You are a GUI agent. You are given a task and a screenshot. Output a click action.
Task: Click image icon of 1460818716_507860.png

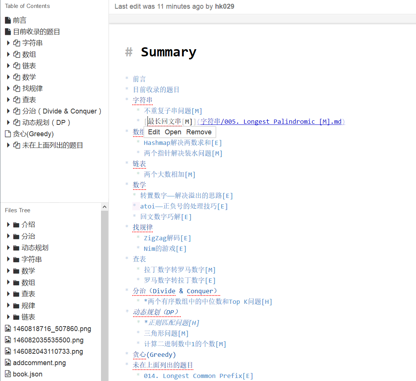click(x=8, y=328)
